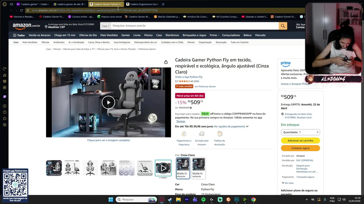Open the Prime menu dropdown in nav
The width and height of the screenshot is (364, 204).
(x=214, y=35)
